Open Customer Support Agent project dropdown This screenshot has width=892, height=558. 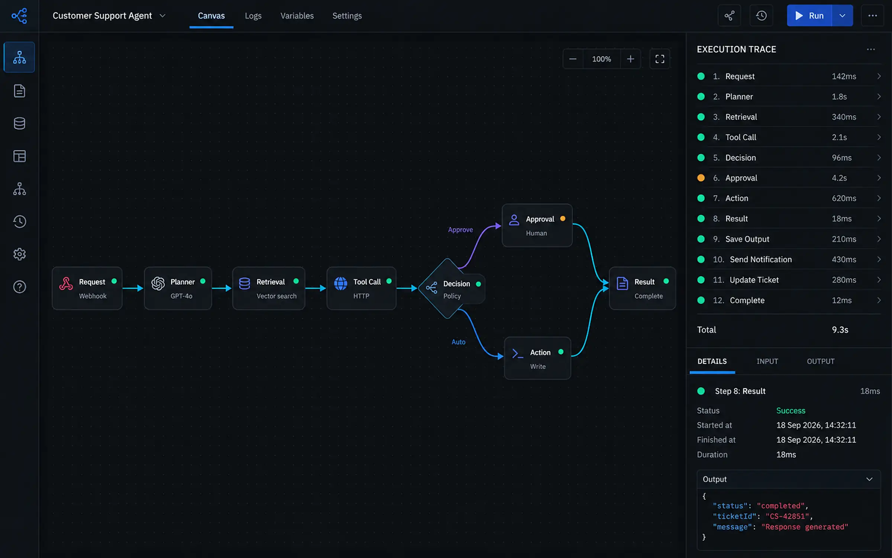[109, 16]
